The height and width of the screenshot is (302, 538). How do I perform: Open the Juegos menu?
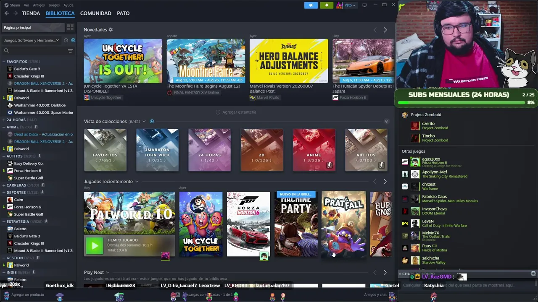[x=54, y=5]
